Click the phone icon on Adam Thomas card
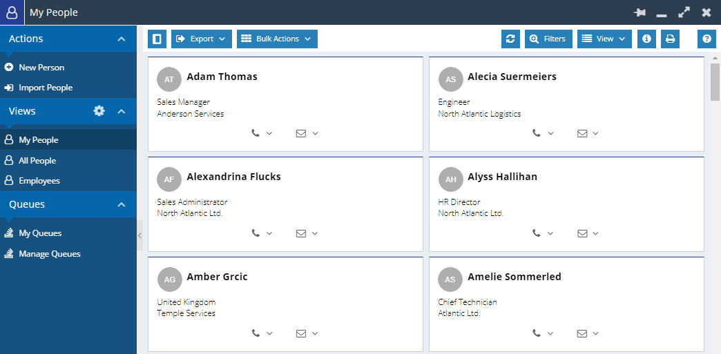 click(256, 133)
